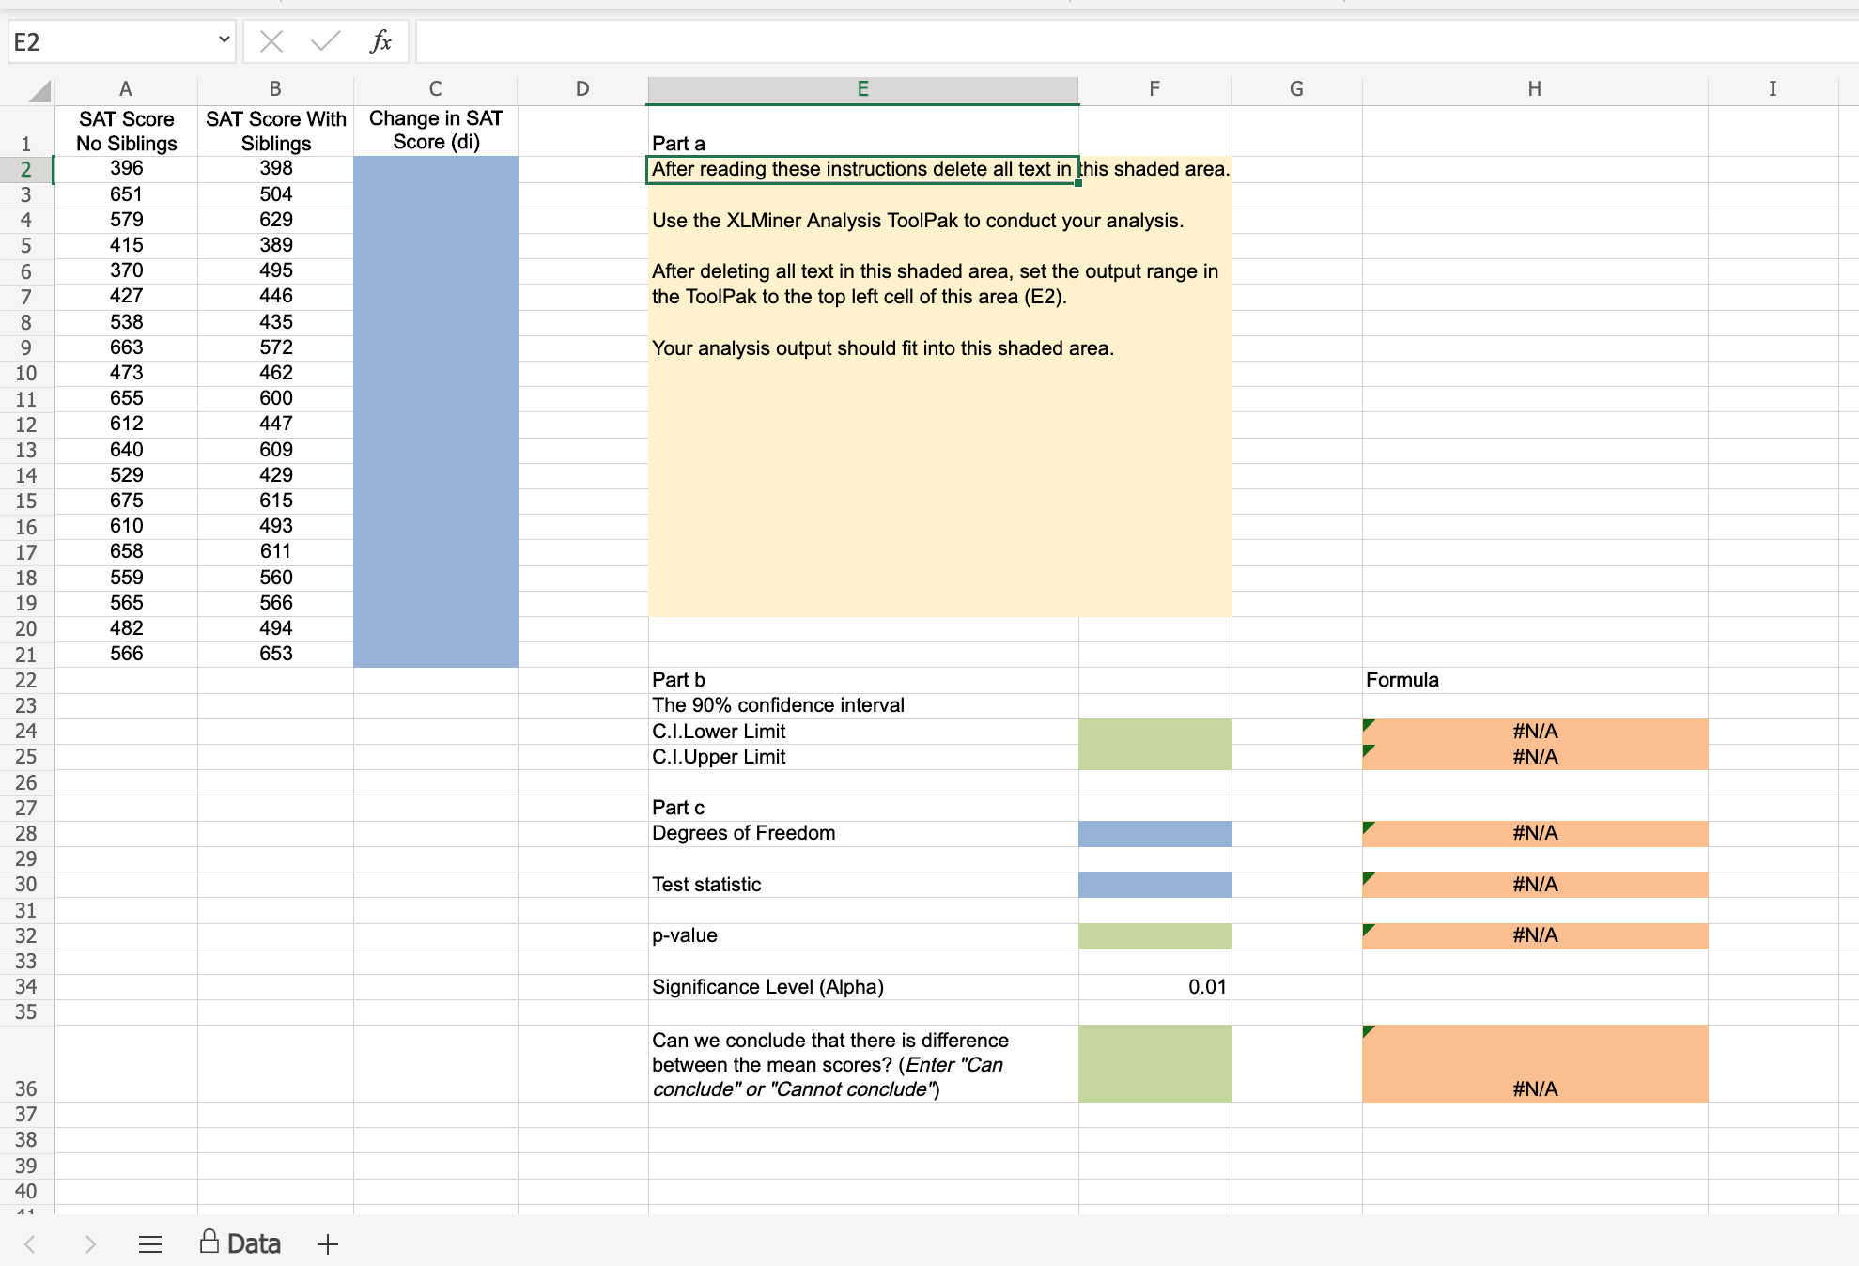This screenshot has height=1266, width=1859.
Task: Select the green p-value answer cell
Action: pyautogui.click(x=1155, y=935)
